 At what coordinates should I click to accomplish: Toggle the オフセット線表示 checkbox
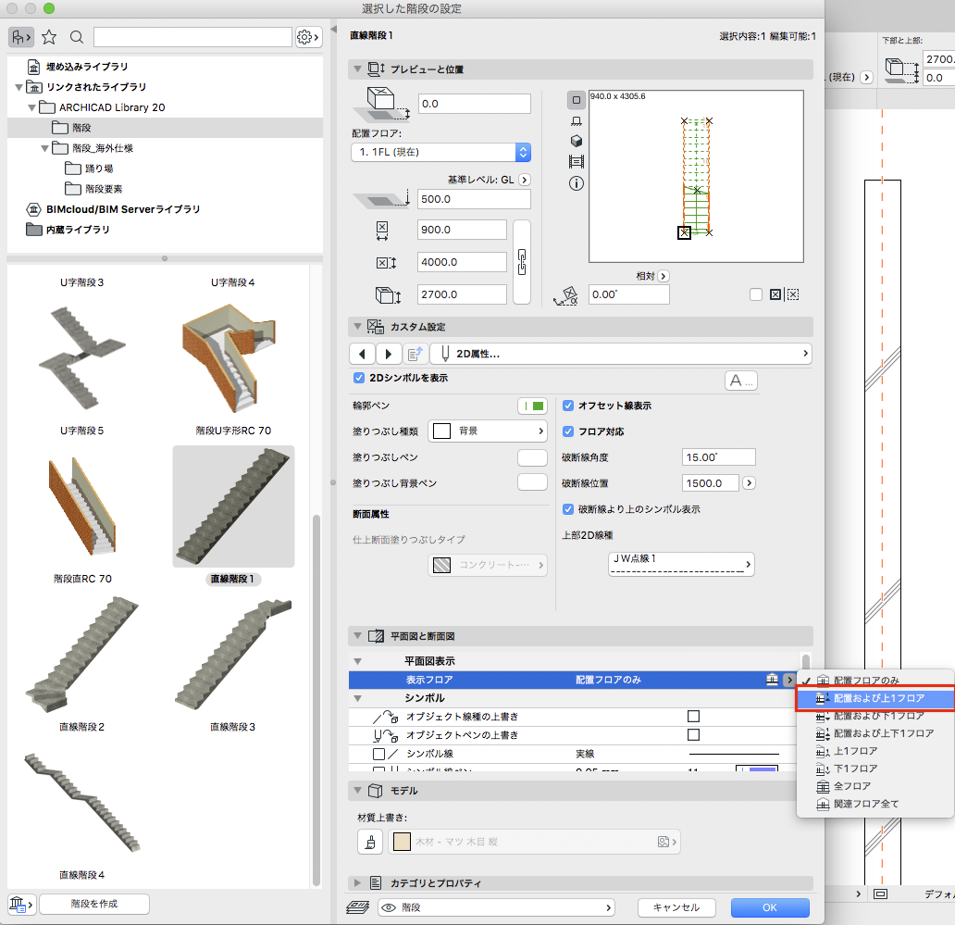coord(568,406)
